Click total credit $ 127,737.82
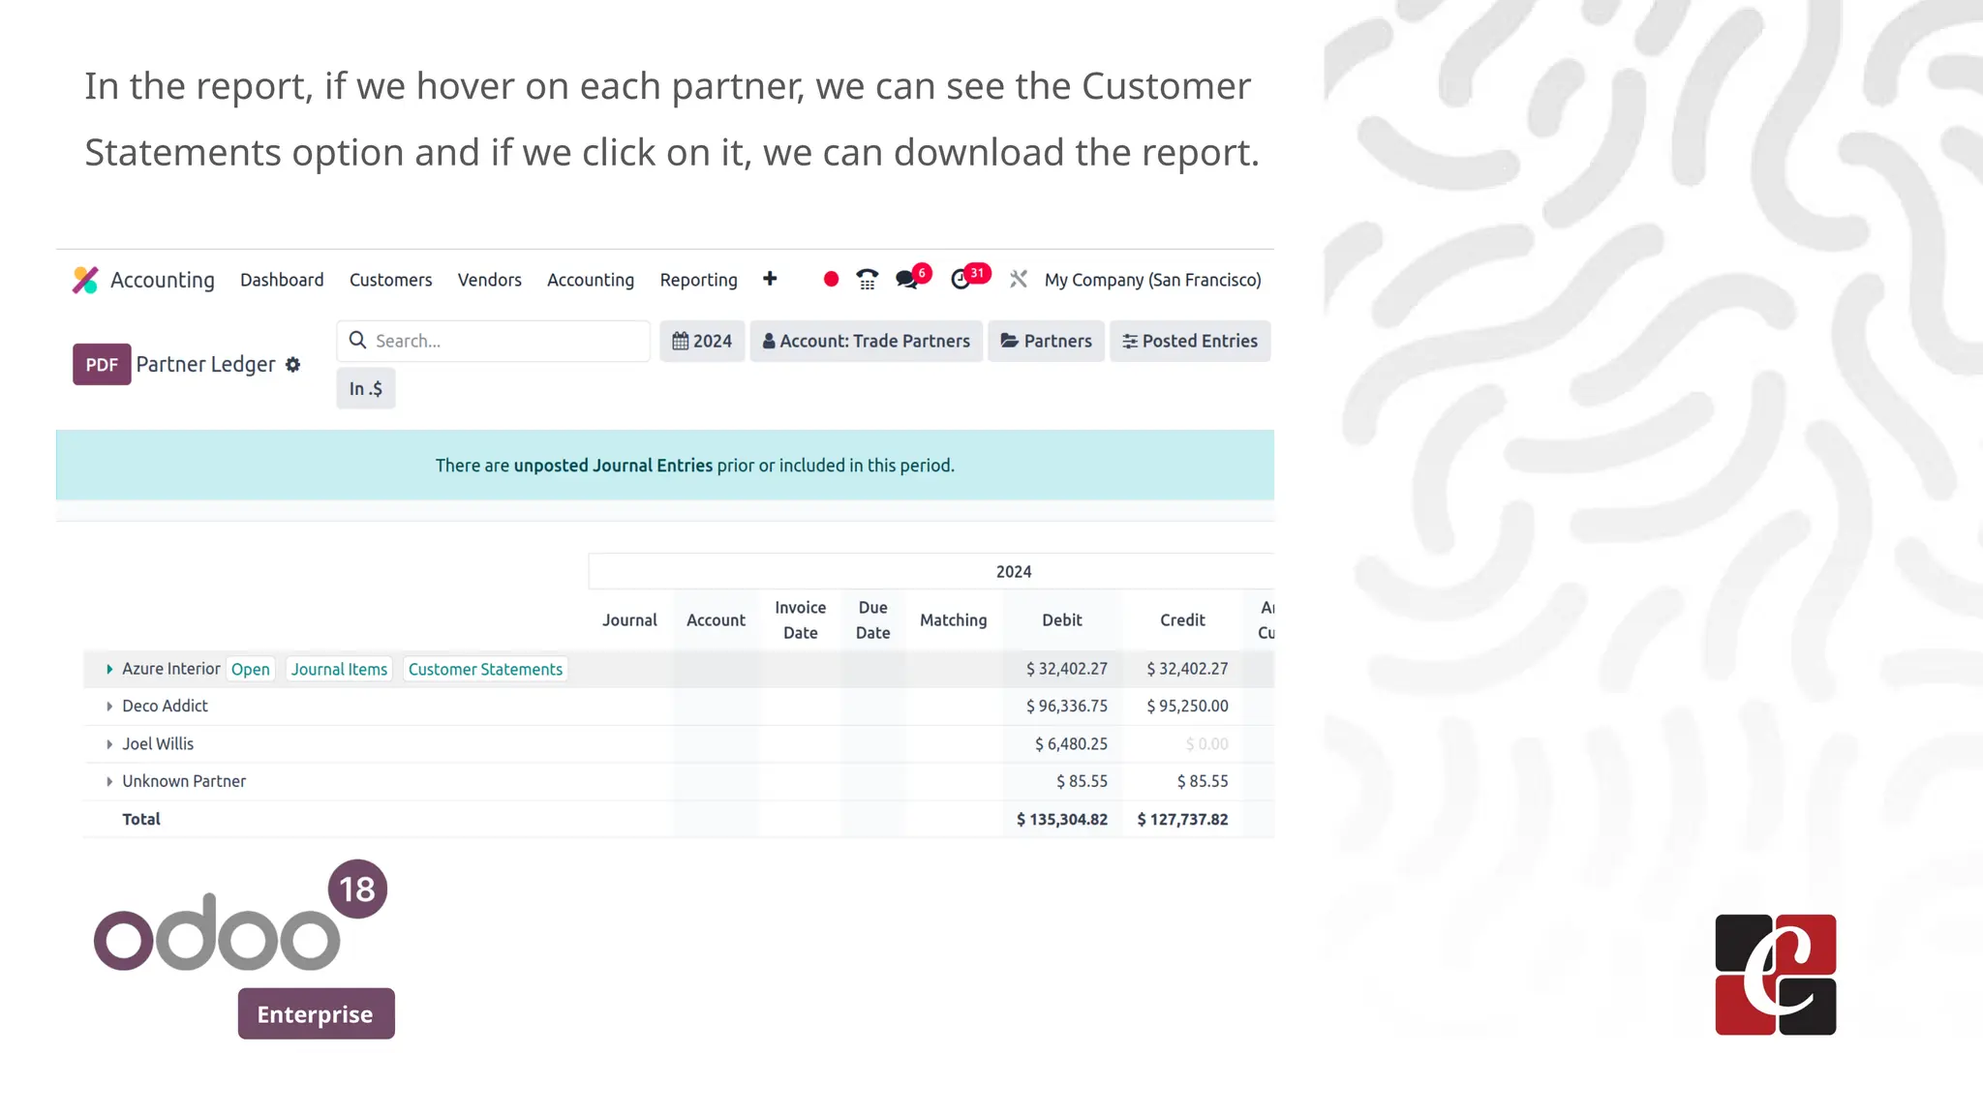 (1182, 820)
